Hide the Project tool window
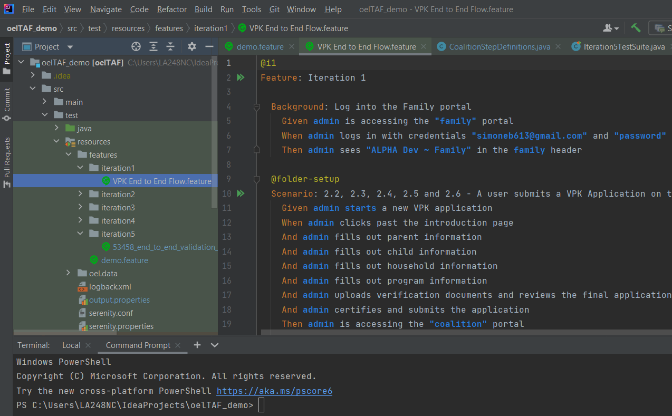 pyautogui.click(x=209, y=47)
